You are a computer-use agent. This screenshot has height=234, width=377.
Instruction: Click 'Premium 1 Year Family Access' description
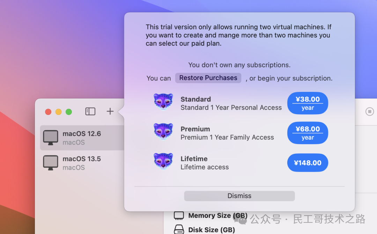(227, 137)
